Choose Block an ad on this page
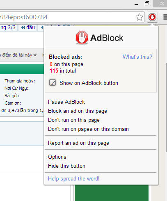 point(78,111)
